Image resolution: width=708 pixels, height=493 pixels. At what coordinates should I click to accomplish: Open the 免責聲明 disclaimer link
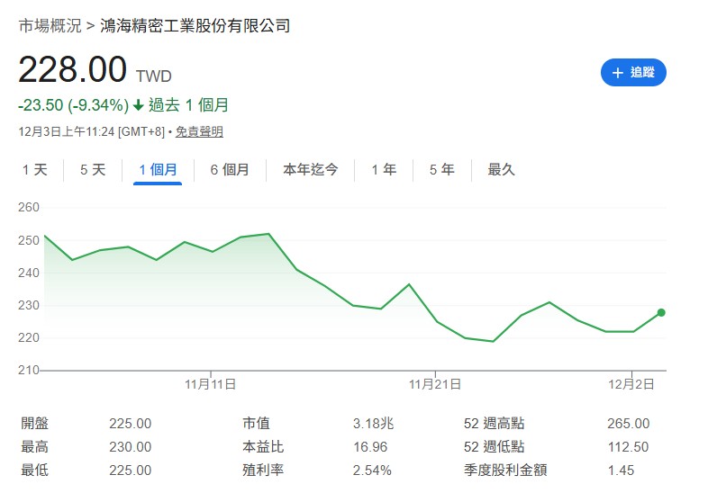tap(199, 131)
